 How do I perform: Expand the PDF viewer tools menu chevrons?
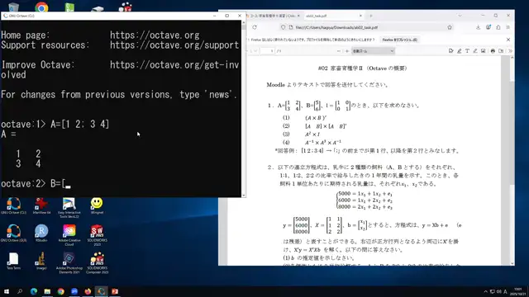coord(510,51)
